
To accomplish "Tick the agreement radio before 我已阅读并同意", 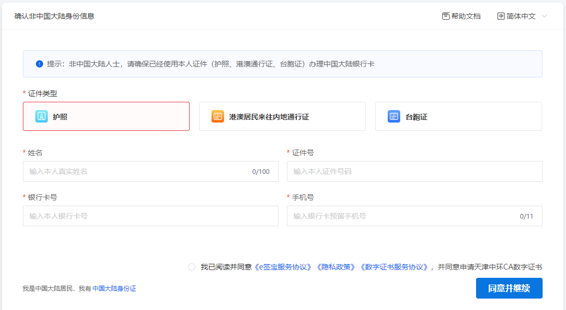I will tap(192, 267).
